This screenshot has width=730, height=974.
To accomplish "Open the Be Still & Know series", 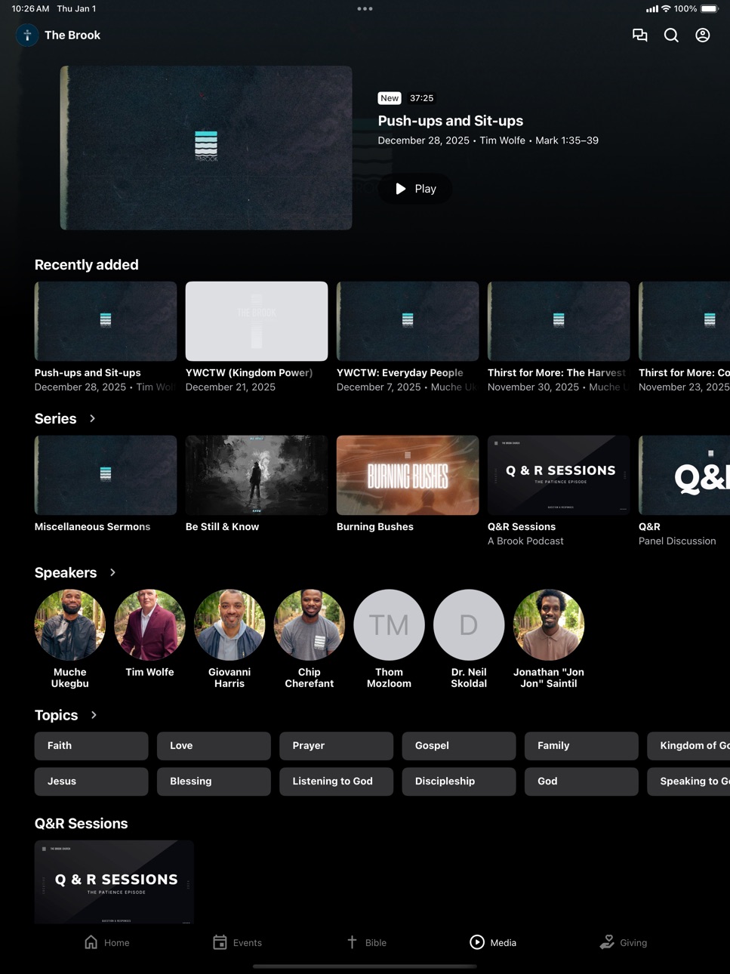I will click(257, 484).
